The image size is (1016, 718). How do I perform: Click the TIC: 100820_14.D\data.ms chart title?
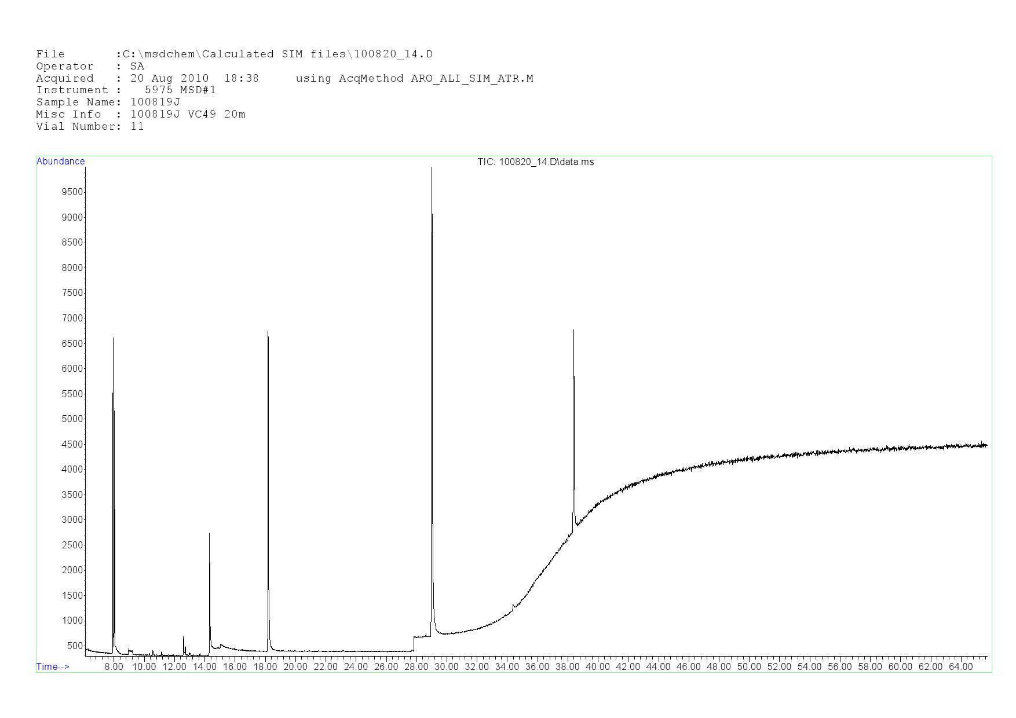point(535,162)
